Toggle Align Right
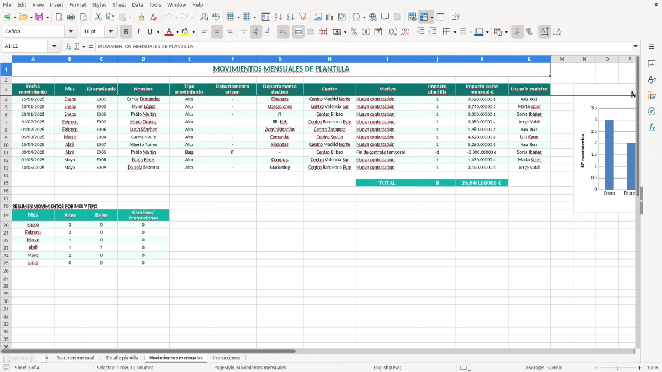This screenshot has height=372, width=662. pos(229,32)
